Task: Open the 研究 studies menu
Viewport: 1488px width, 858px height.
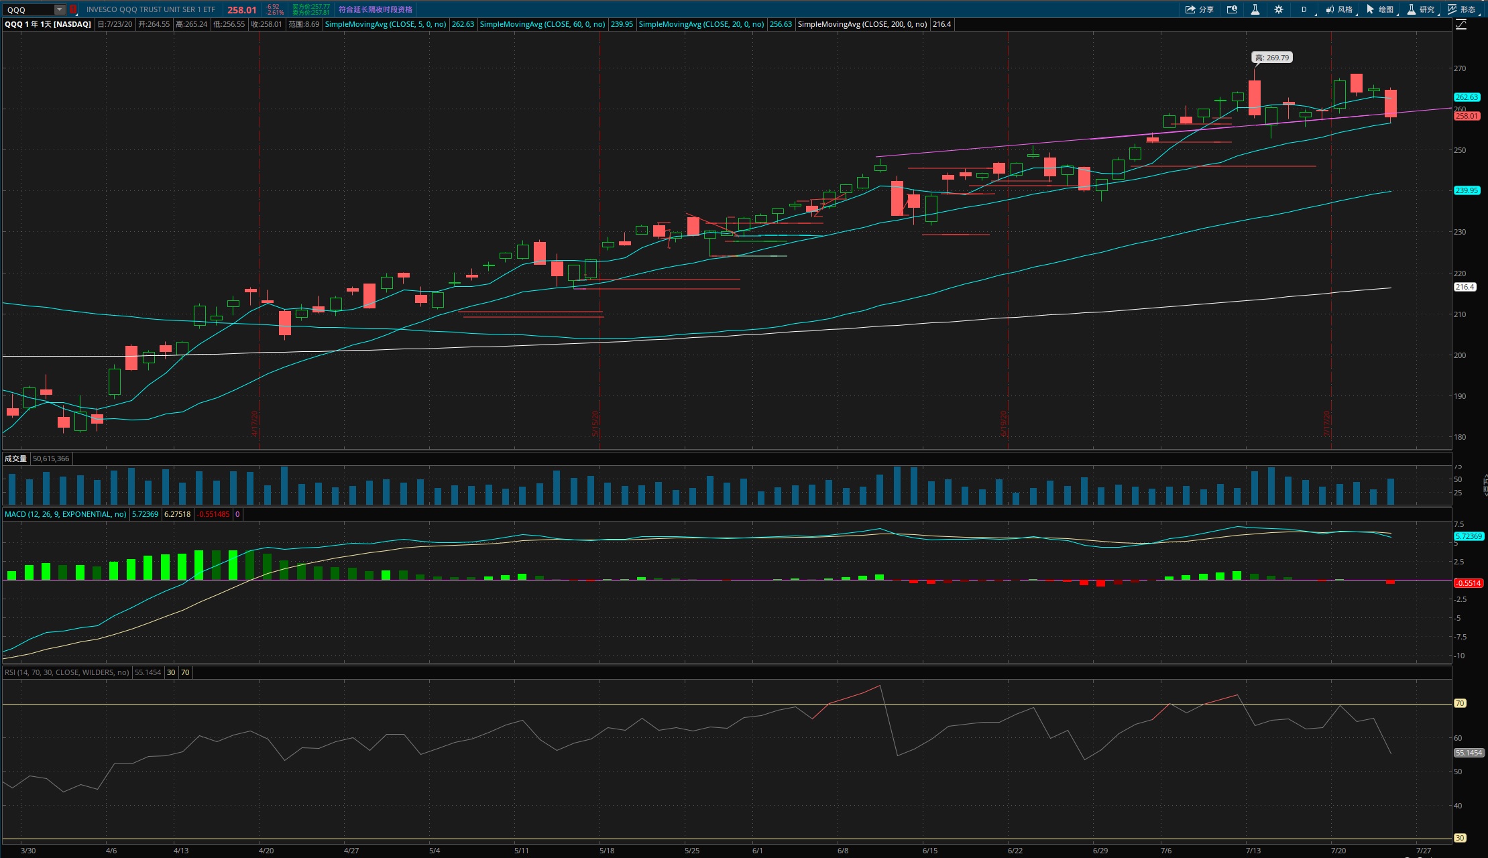Action: [x=1421, y=9]
